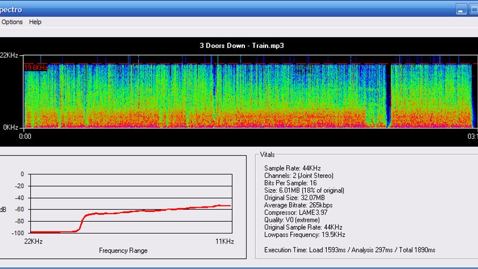Click the Channels: 2 (Joint Stereo) line
This screenshot has width=478, height=269.
click(x=299, y=176)
